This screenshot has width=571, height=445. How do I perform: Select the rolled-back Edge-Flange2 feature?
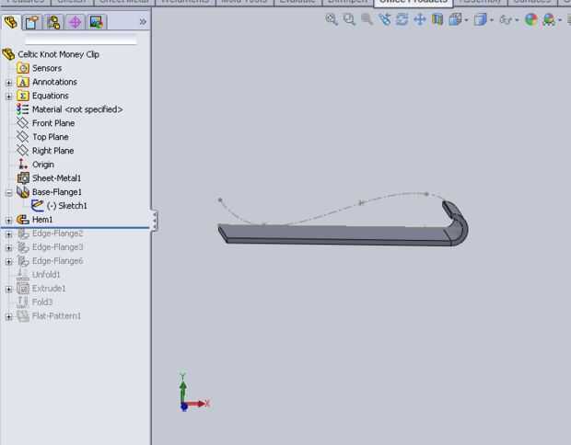coord(57,234)
